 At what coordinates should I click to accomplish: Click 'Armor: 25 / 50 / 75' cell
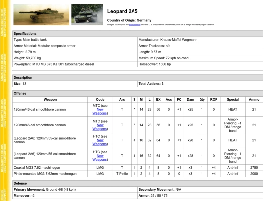[200, 196]
